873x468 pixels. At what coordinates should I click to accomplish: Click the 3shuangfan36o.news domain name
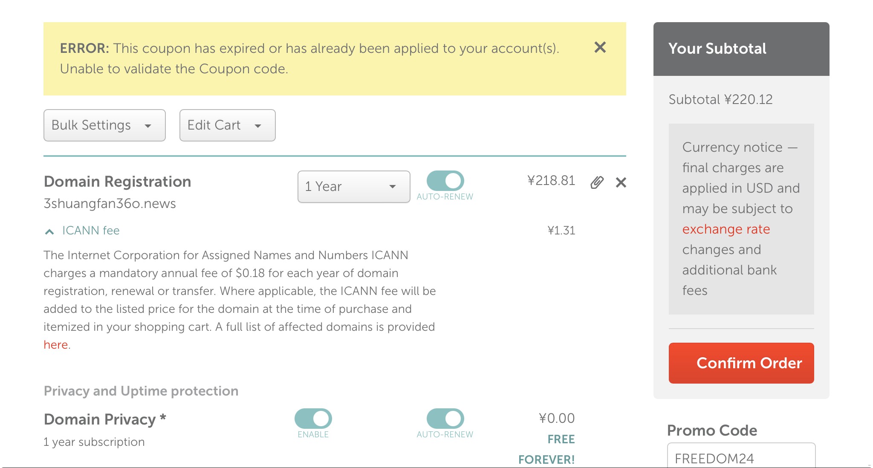pyautogui.click(x=110, y=204)
